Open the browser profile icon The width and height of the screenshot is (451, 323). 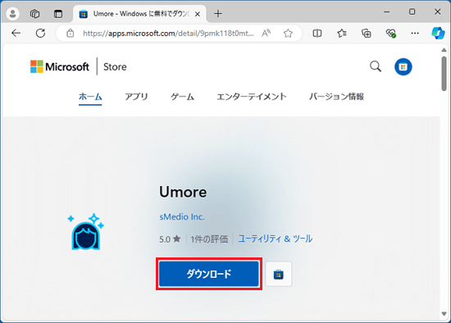point(12,13)
